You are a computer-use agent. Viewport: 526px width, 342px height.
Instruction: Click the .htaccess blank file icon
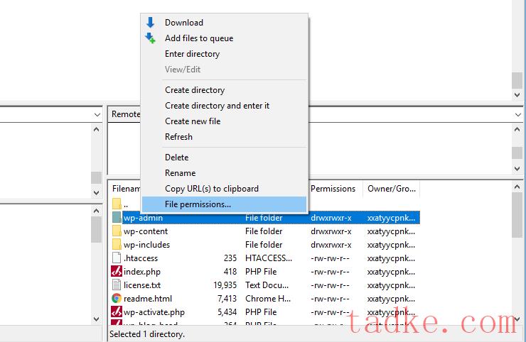(117, 258)
